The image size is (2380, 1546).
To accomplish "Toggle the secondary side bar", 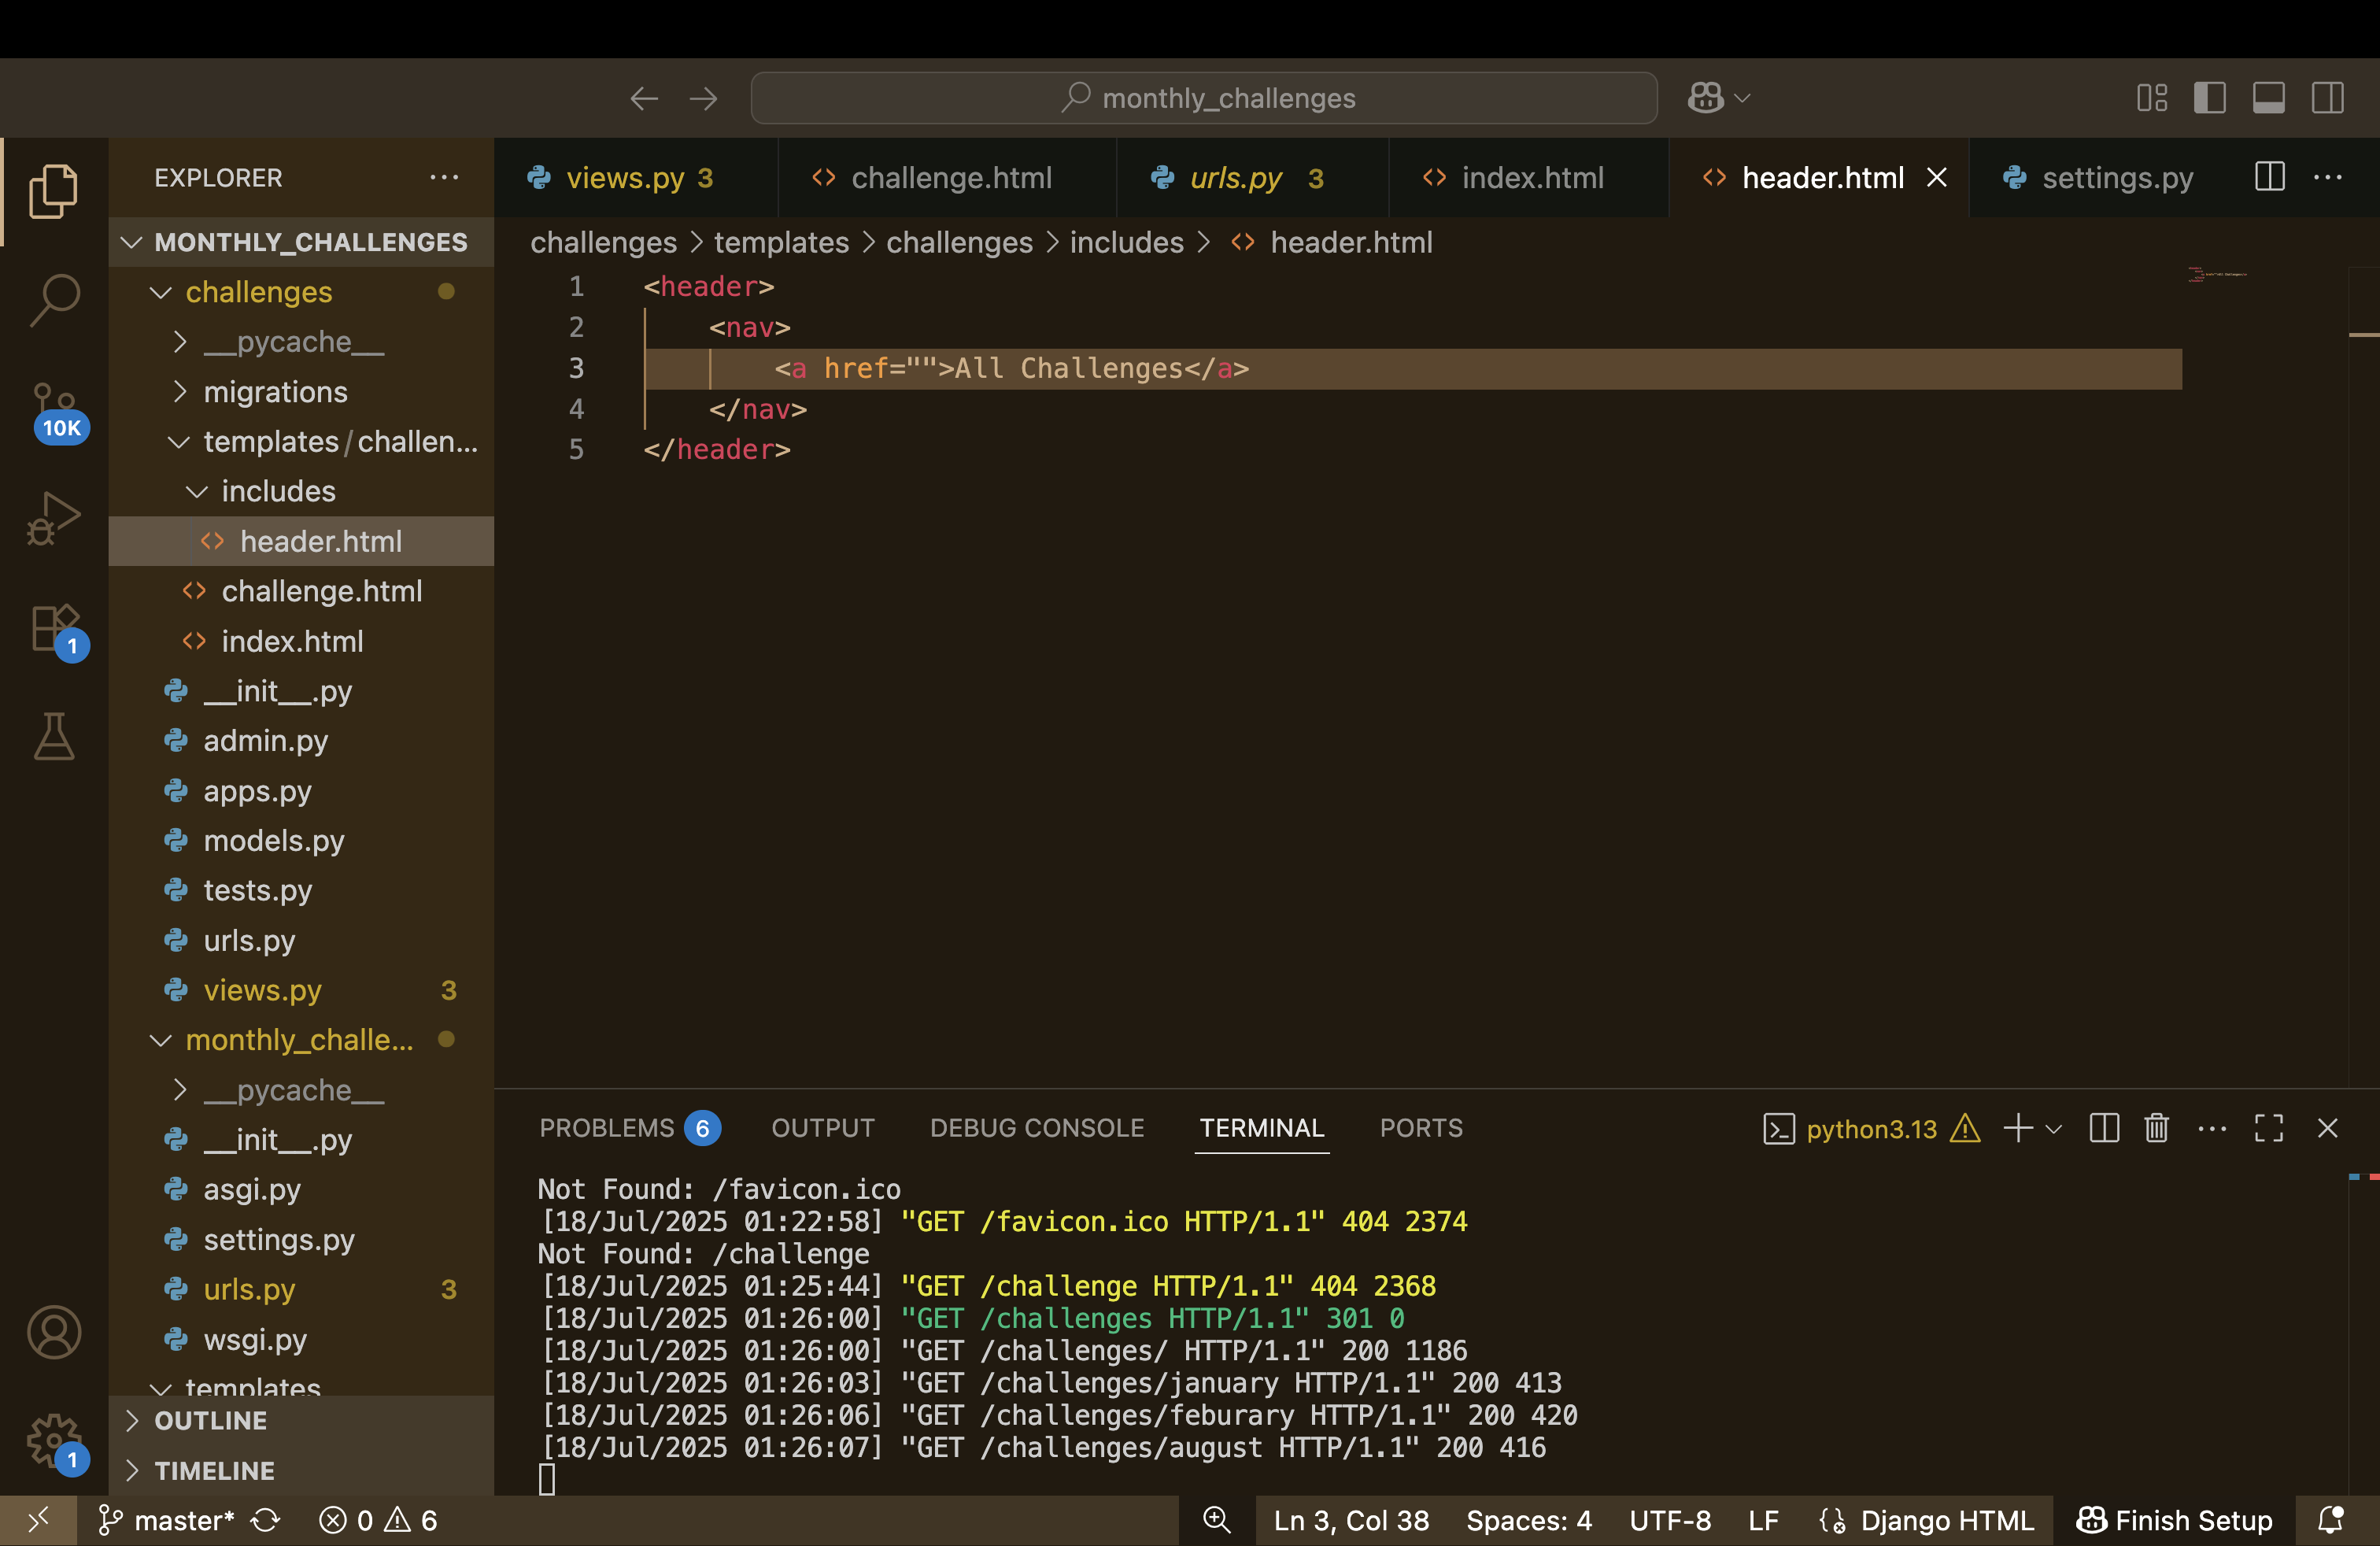I will [2327, 98].
